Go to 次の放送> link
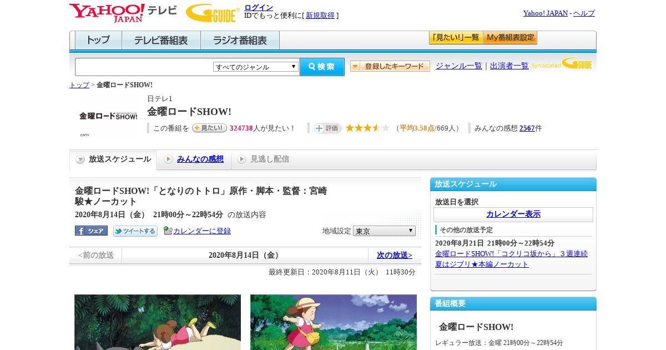 [395, 256]
